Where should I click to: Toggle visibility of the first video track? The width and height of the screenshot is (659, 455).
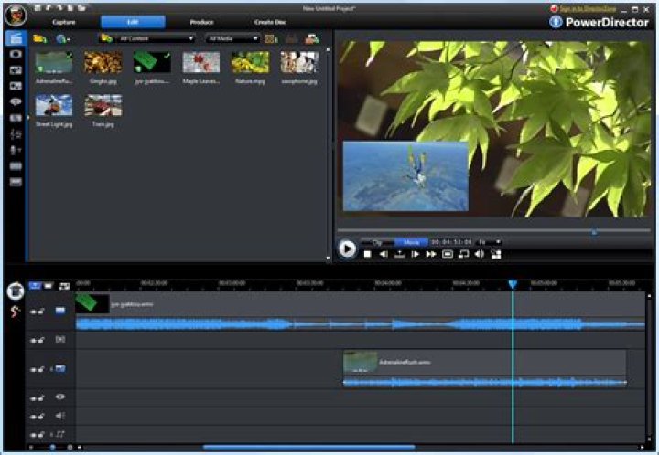tap(34, 312)
